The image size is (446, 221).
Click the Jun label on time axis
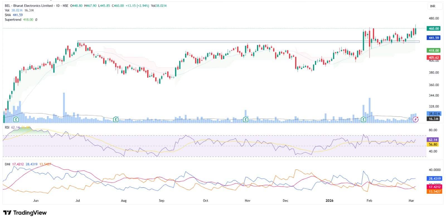36,200
